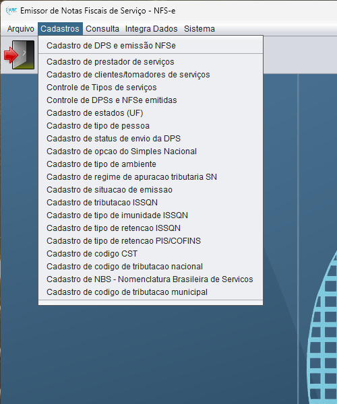Screen dimensions: 337x404
Task: Open Cadastro de status de envio da DPS
Action: tap(150, 139)
